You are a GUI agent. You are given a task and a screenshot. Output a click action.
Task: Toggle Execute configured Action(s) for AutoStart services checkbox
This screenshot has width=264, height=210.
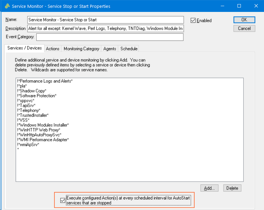(x=63, y=200)
